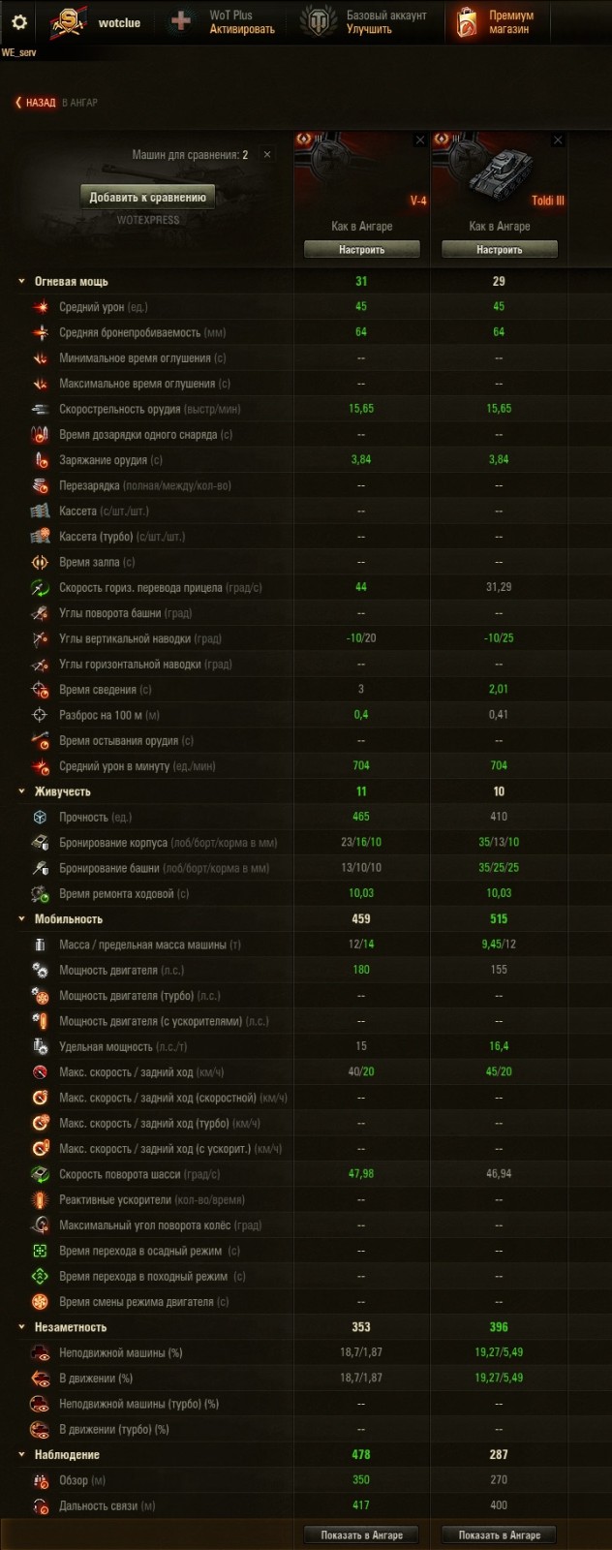Open the Как в Ангаре dropdown for V-4
Screen dimensions: 612x1550
(362, 227)
